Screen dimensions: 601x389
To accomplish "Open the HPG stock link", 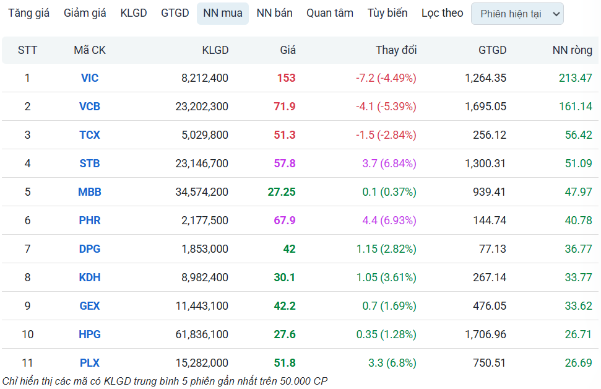I will 90,334.
